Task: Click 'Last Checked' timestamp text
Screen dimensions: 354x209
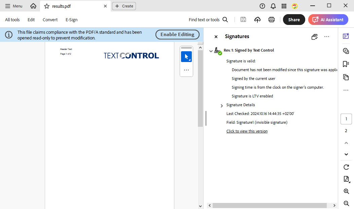Action: click(x=260, y=114)
